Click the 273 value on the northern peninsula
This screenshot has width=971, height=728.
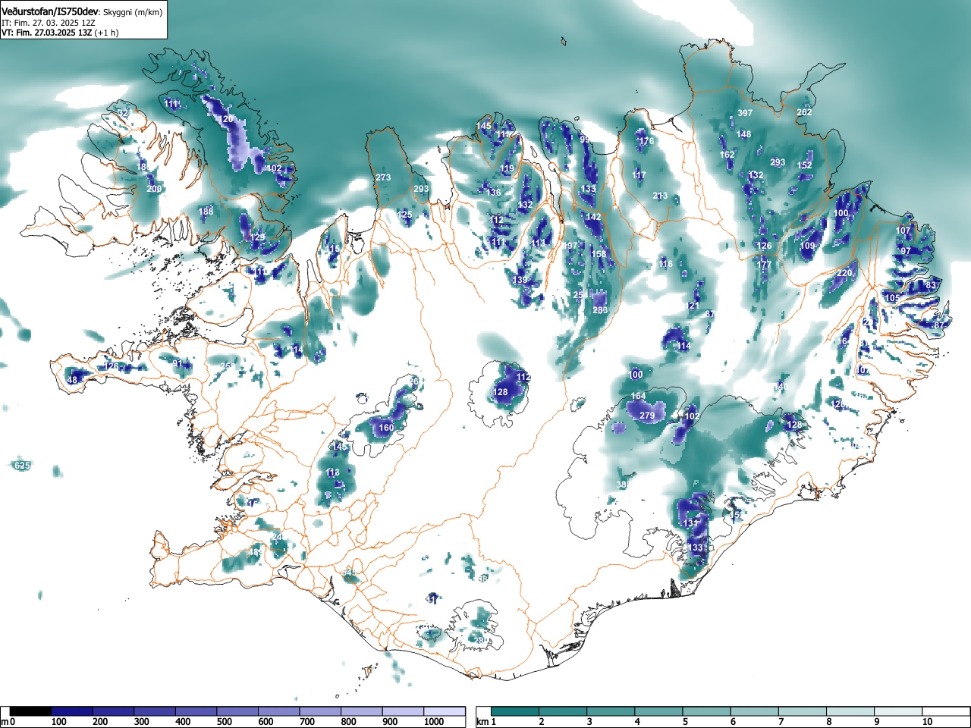pos(383,178)
